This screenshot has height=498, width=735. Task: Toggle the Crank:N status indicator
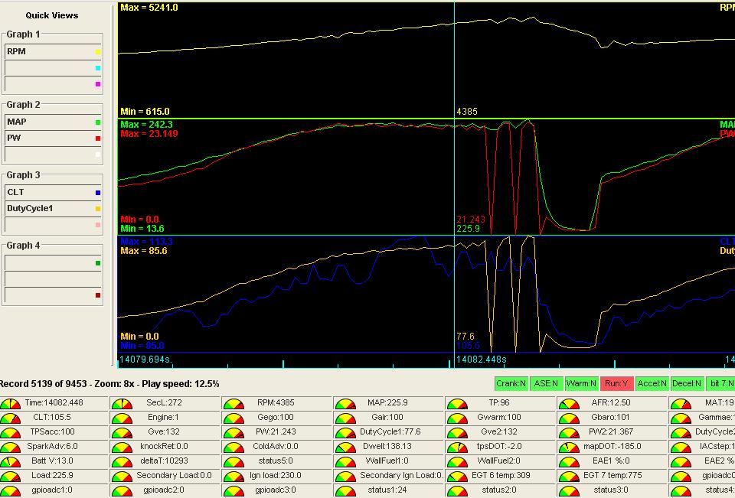511,383
